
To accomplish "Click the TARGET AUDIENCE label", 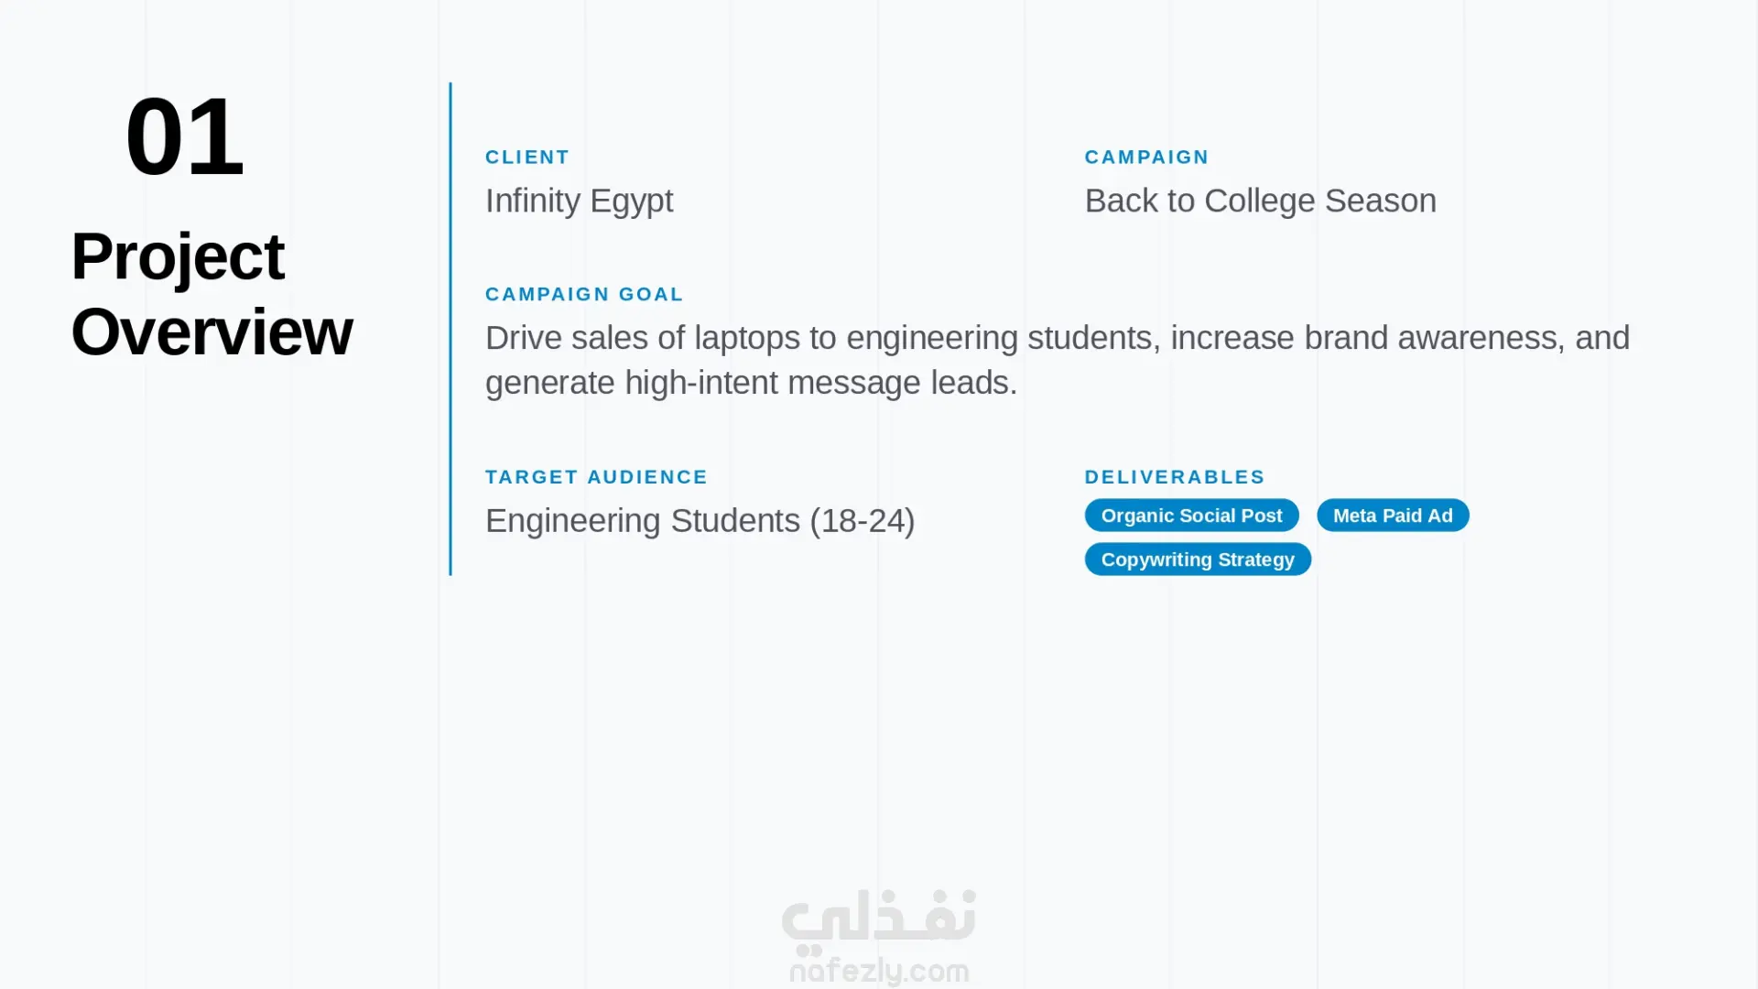I will (x=597, y=477).
